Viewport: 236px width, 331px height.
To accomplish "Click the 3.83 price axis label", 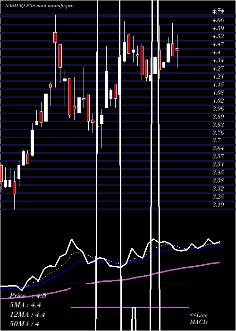I will click(218, 124).
